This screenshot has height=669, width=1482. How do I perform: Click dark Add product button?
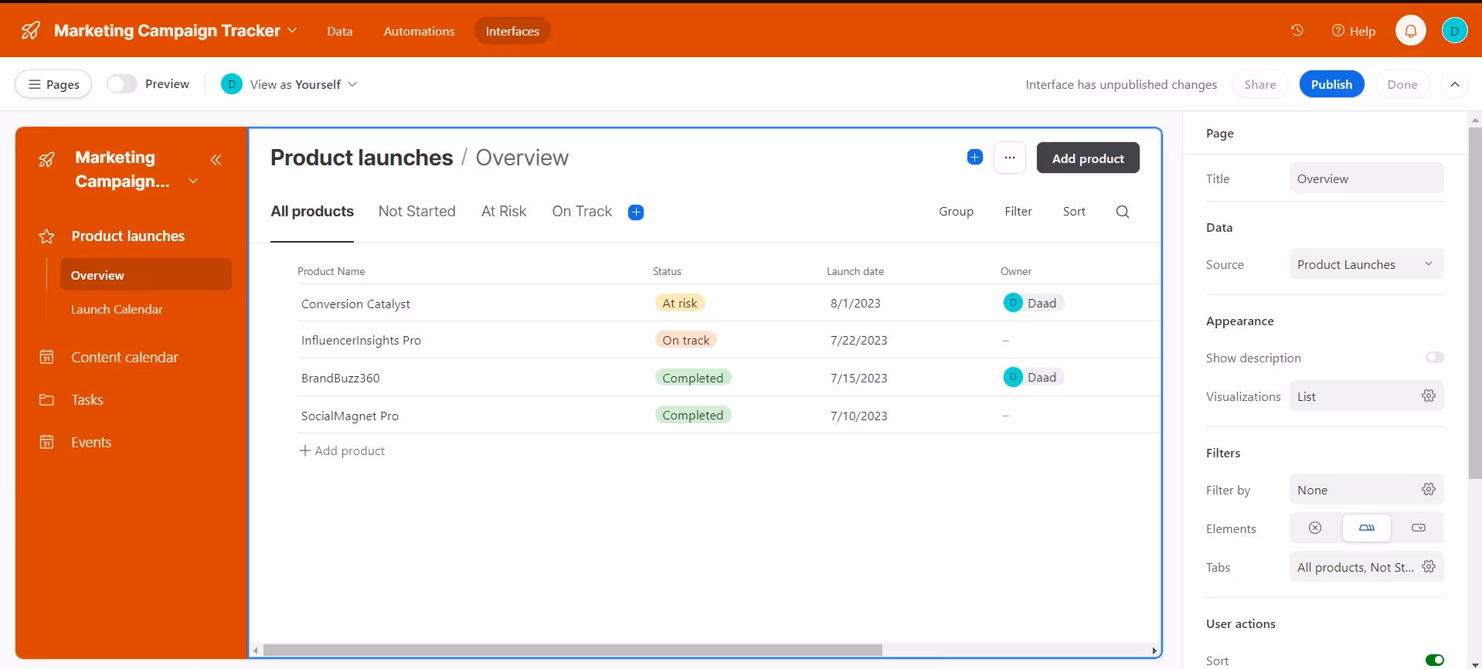(x=1088, y=158)
